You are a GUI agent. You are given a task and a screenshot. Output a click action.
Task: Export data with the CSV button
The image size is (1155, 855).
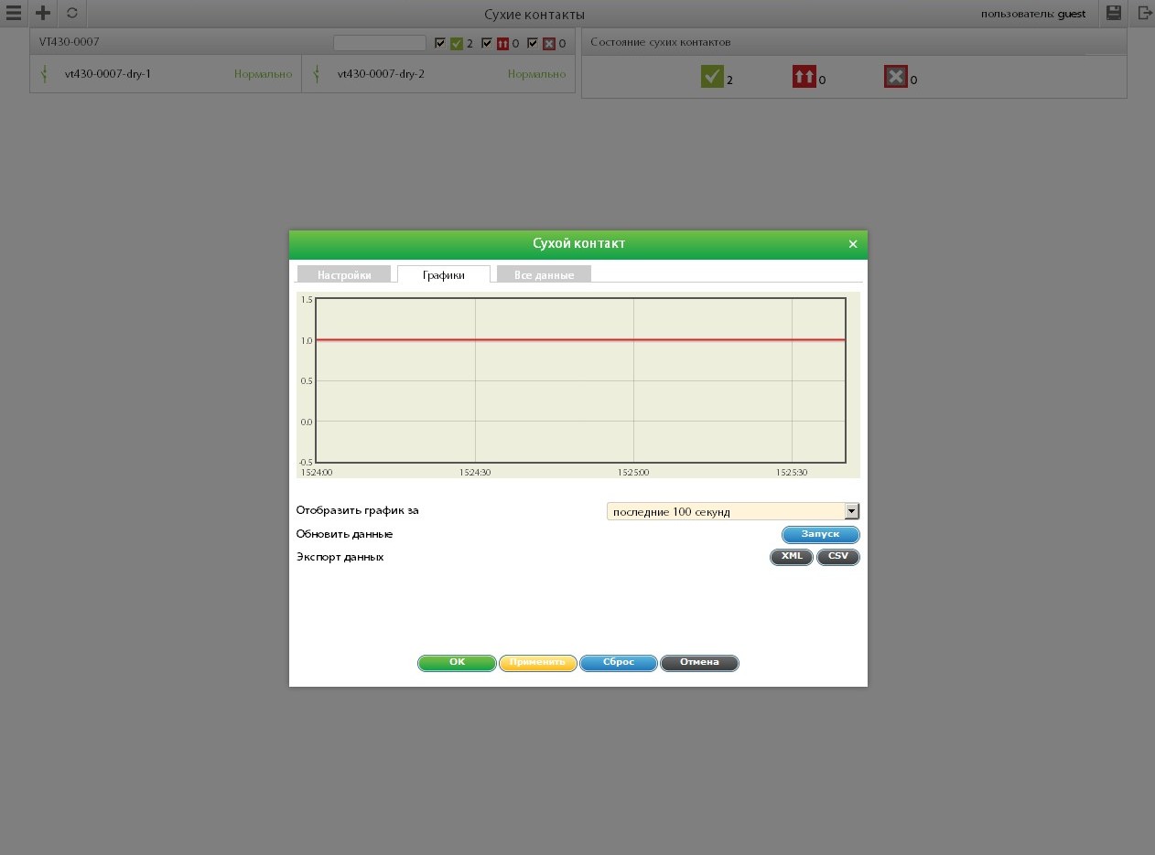coord(837,557)
